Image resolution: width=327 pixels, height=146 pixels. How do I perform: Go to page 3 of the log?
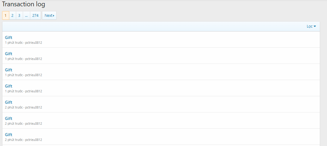pyautogui.click(x=19, y=16)
